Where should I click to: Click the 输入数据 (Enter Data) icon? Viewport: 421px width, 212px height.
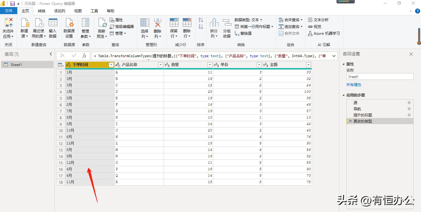point(53,27)
